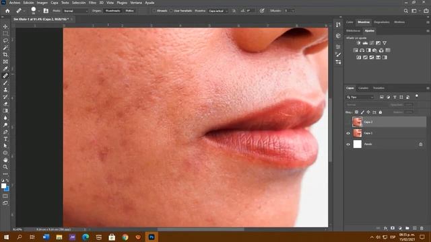Viewport: 431px width, 242px height.
Task: Open the layer filter Tipo dropdown
Action: pos(360,97)
